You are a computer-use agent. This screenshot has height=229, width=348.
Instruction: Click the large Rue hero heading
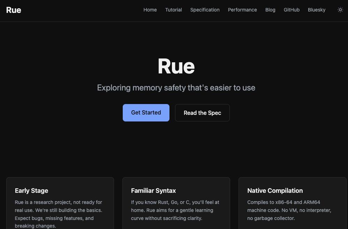click(x=176, y=66)
